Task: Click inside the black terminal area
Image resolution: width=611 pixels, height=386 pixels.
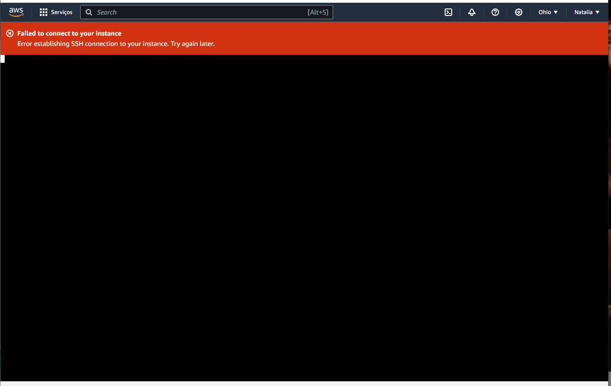Action: click(305, 218)
